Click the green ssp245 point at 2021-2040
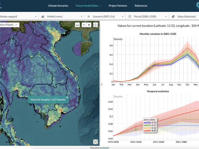Screen dimensions: 199x149 pos(136,129)
